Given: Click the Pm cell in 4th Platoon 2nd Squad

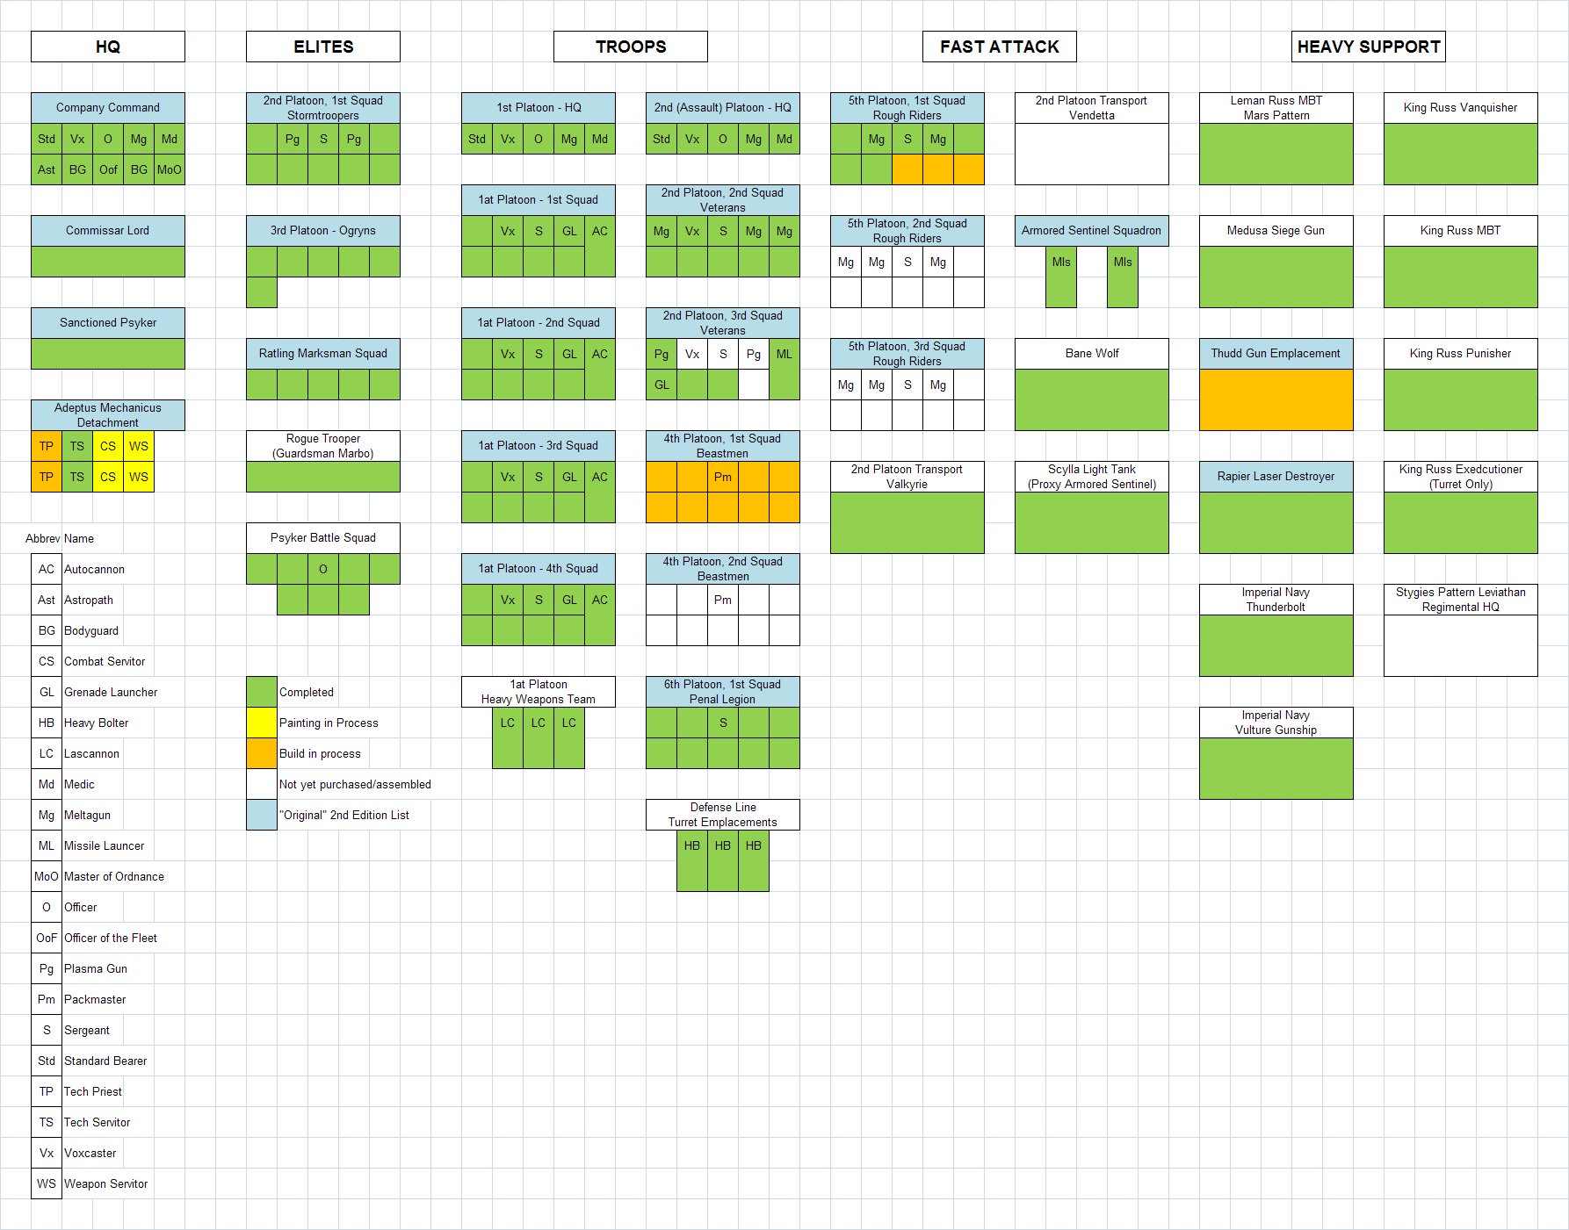Looking at the screenshot, I should [723, 600].
